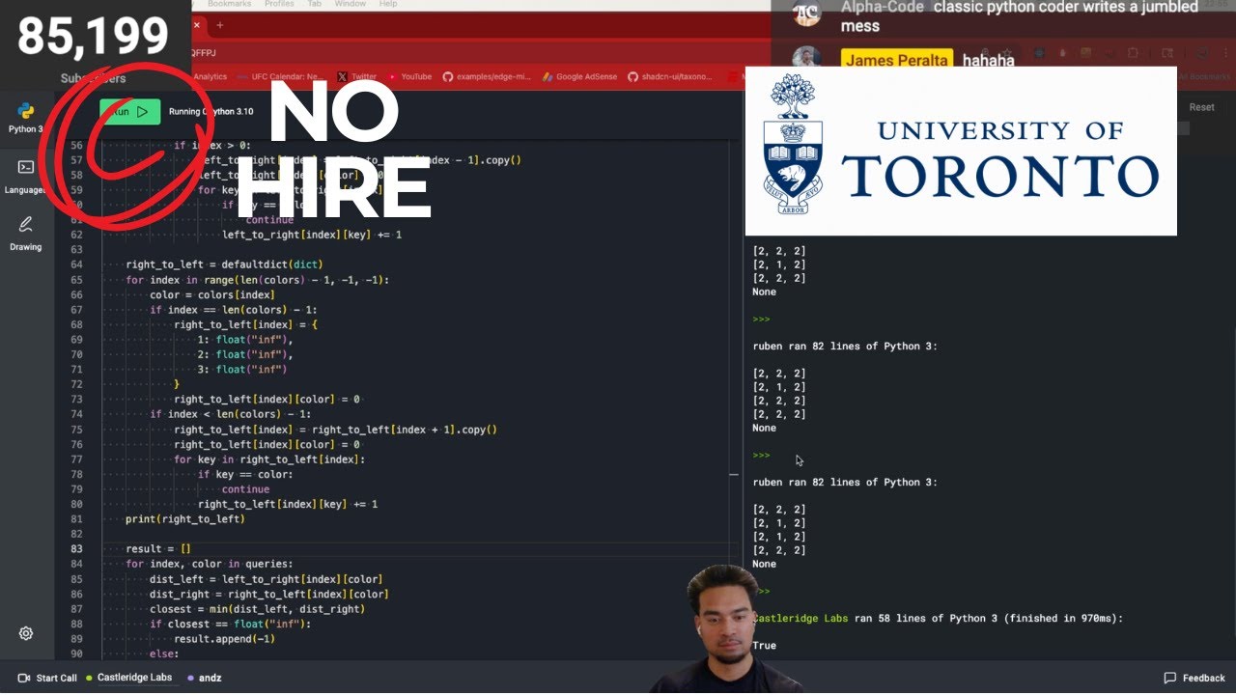This screenshot has height=695, width=1236.
Task: Open the YouTube bookmark
Action: coord(409,76)
